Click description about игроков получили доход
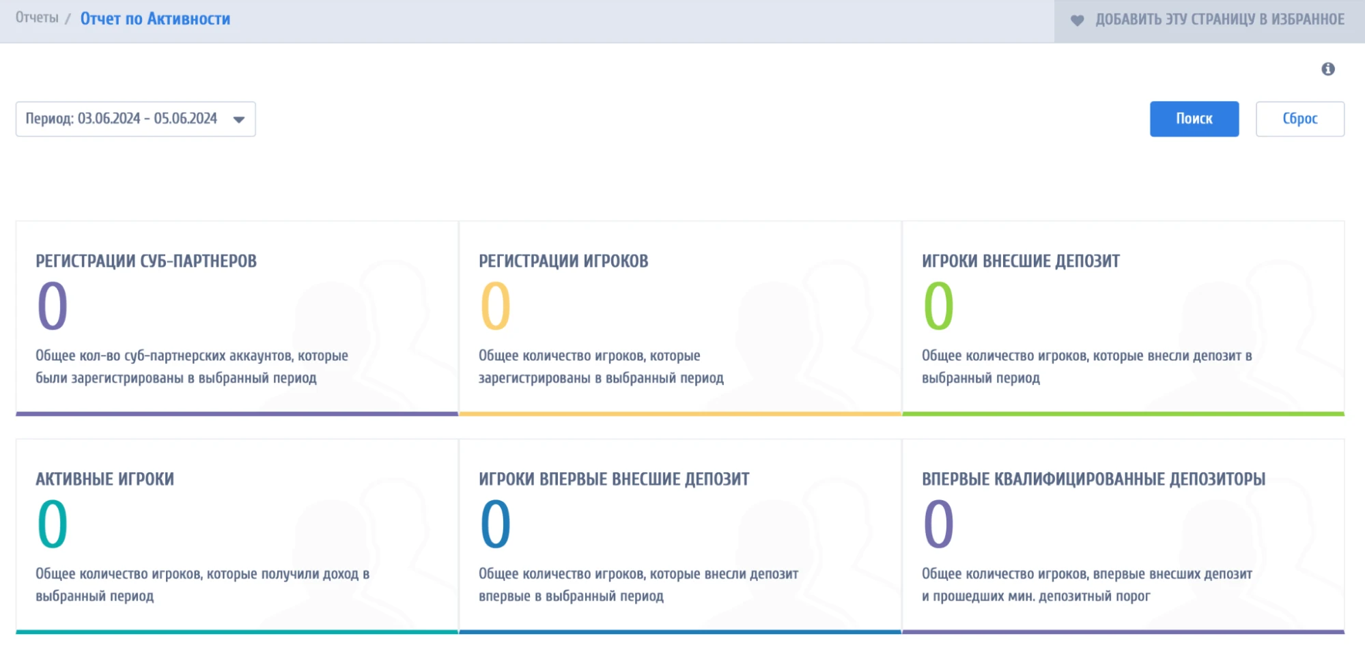The height and width of the screenshot is (647, 1365). 203,585
